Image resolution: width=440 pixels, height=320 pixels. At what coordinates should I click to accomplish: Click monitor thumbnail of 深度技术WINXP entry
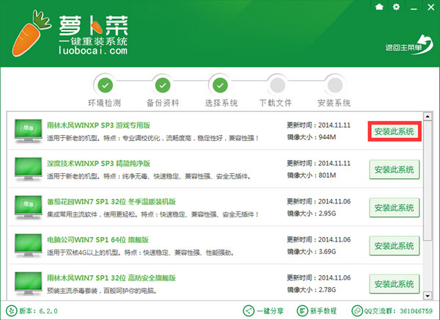[x=28, y=169]
